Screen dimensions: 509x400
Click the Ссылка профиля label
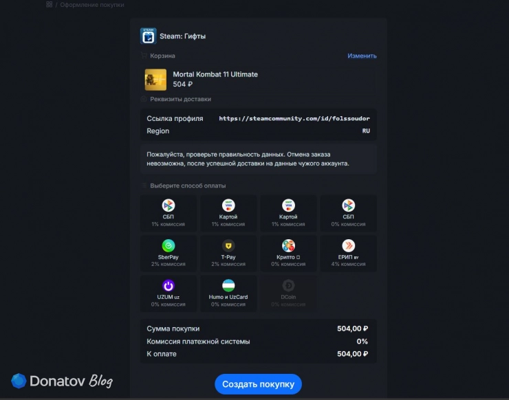(175, 119)
